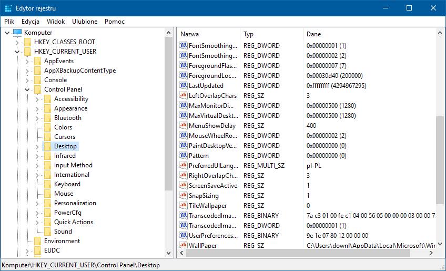
Task: Click the Edytor rejestru app icon in title bar
Action: tap(8, 8)
